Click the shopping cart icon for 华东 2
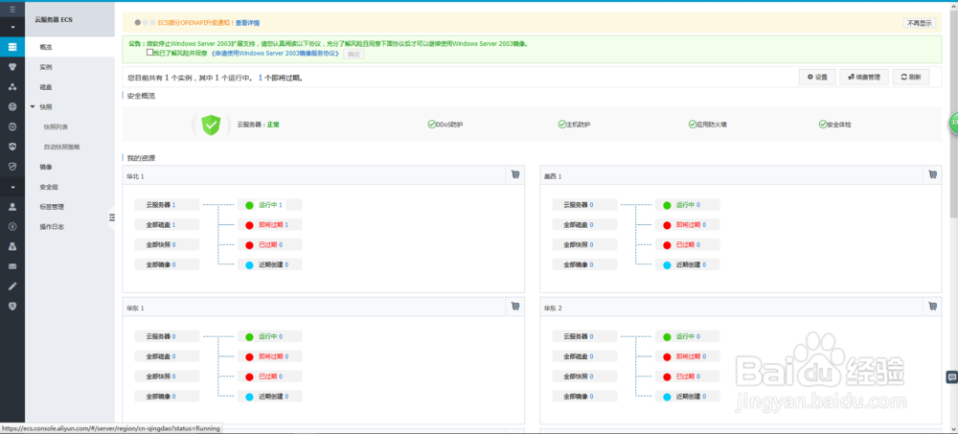The width and height of the screenshot is (958, 434). tap(932, 307)
